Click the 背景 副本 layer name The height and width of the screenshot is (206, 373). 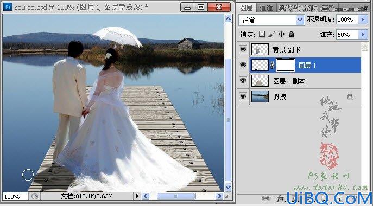(x=287, y=50)
